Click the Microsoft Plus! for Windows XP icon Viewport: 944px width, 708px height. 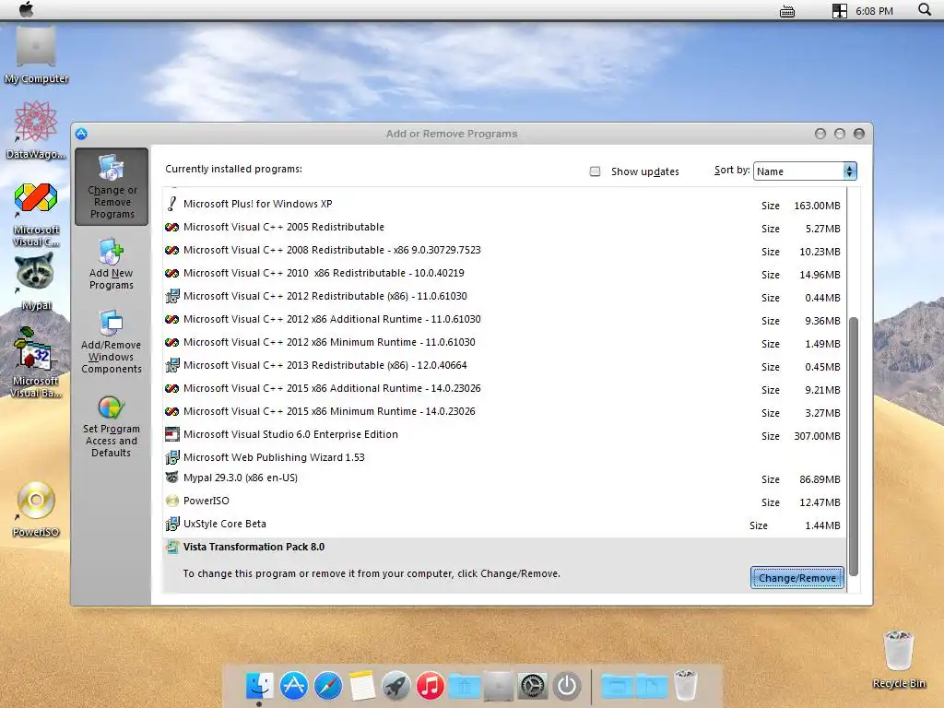(x=172, y=204)
